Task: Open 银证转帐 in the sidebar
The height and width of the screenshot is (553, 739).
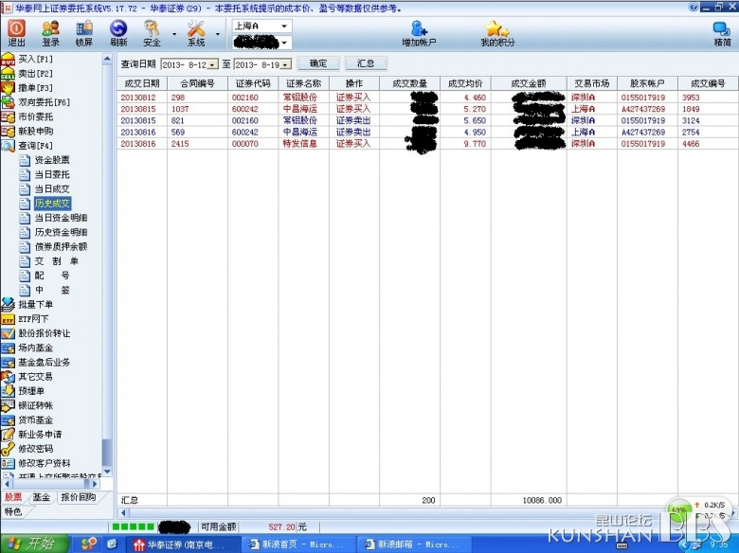Action: click(35, 405)
